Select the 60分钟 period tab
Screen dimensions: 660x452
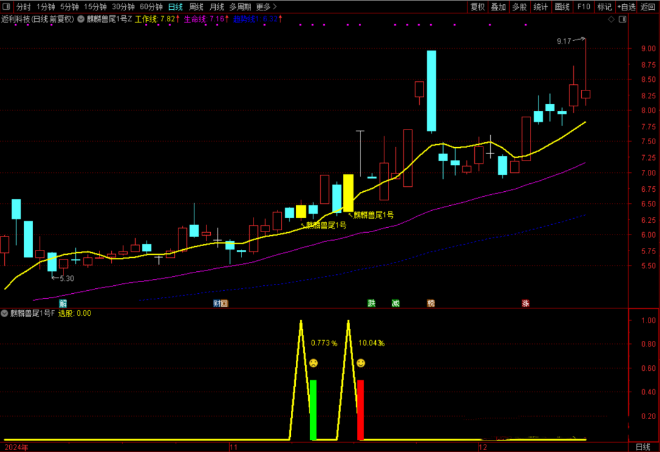151,7
